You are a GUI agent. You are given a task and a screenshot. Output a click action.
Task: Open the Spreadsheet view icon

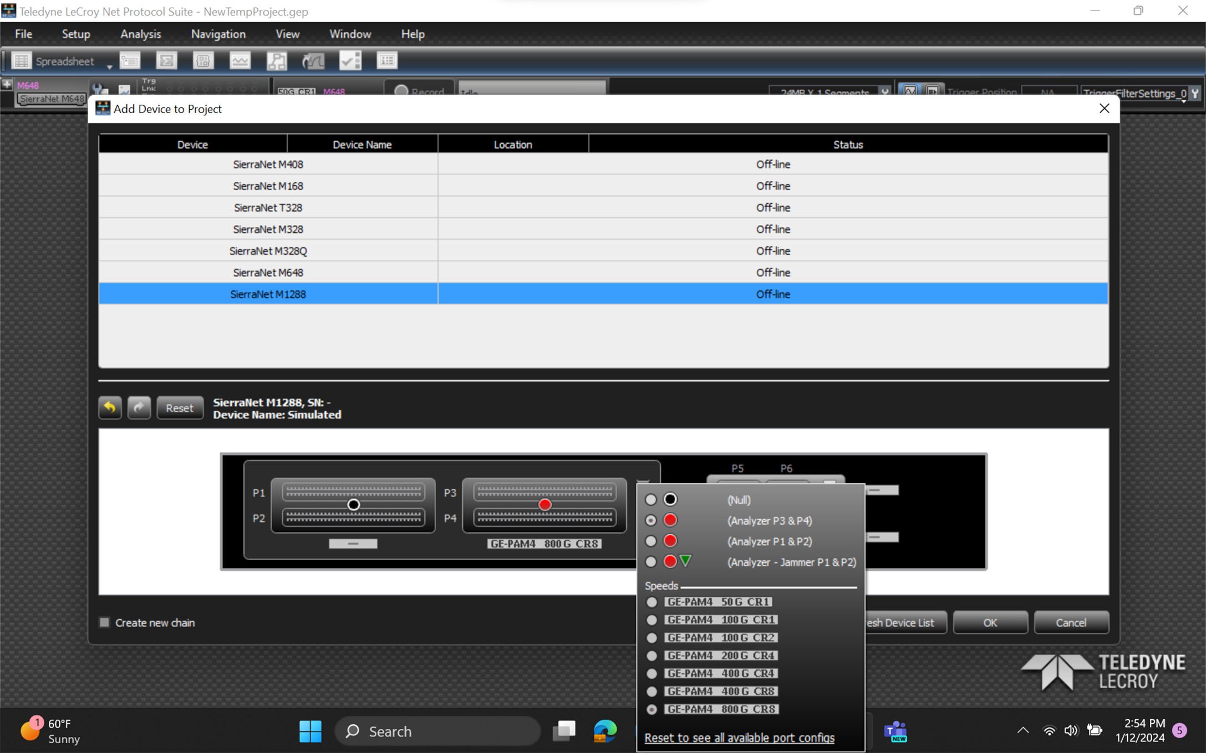tap(22, 61)
